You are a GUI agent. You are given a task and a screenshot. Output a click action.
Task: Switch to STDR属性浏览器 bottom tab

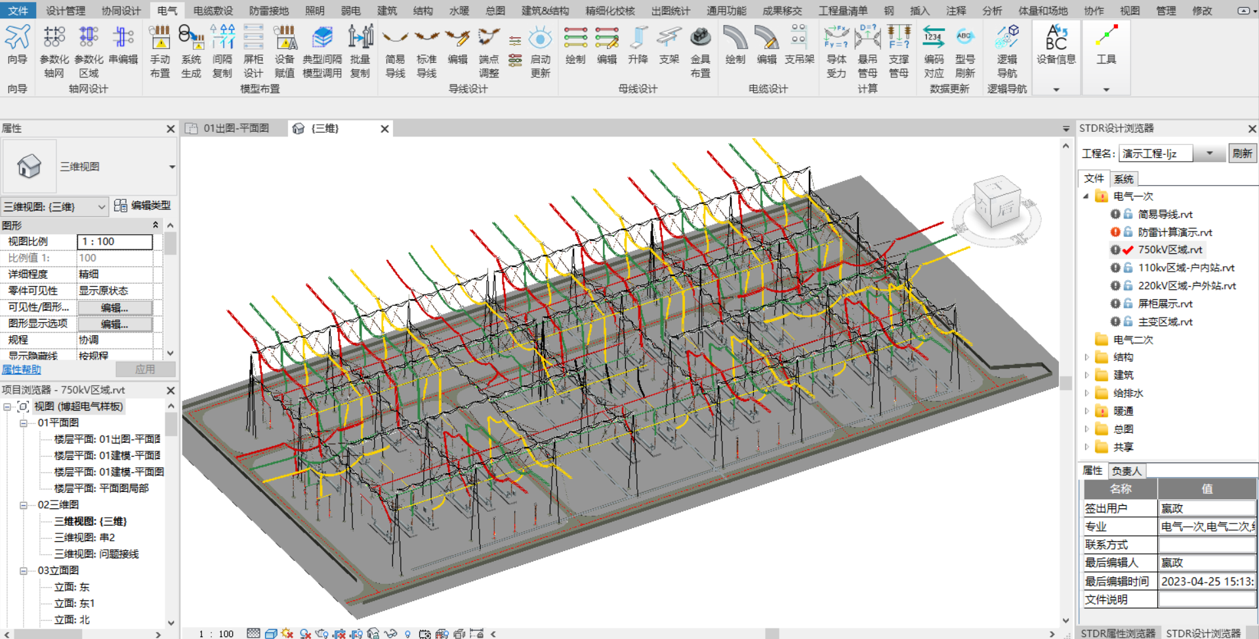coord(1118,633)
